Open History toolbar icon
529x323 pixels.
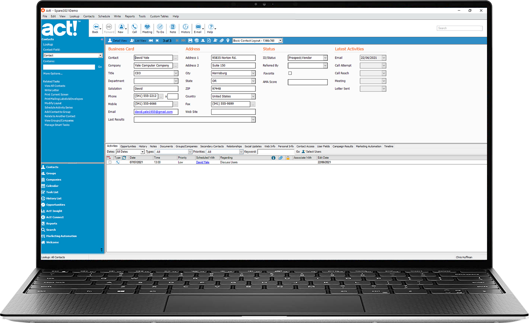(x=186, y=27)
